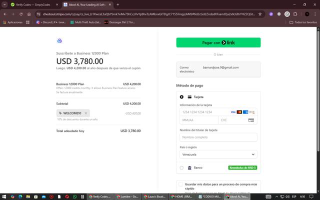Select the Akool AI checkout tab
Viewport: 320px width, 200px height.
click(87, 4)
